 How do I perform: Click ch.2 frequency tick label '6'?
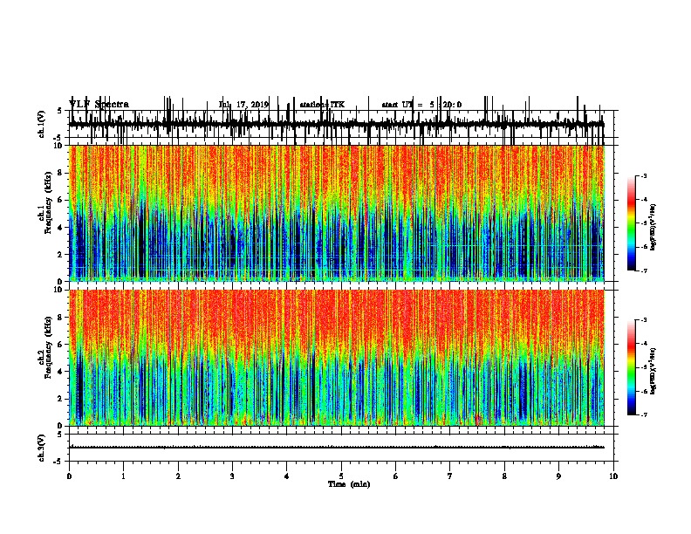pyautogui.click(x=60, y=345)
